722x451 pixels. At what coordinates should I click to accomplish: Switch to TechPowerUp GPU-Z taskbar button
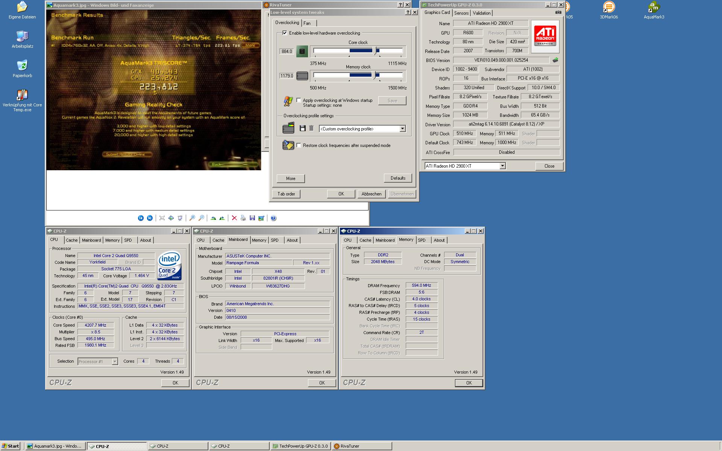[300, 446]
